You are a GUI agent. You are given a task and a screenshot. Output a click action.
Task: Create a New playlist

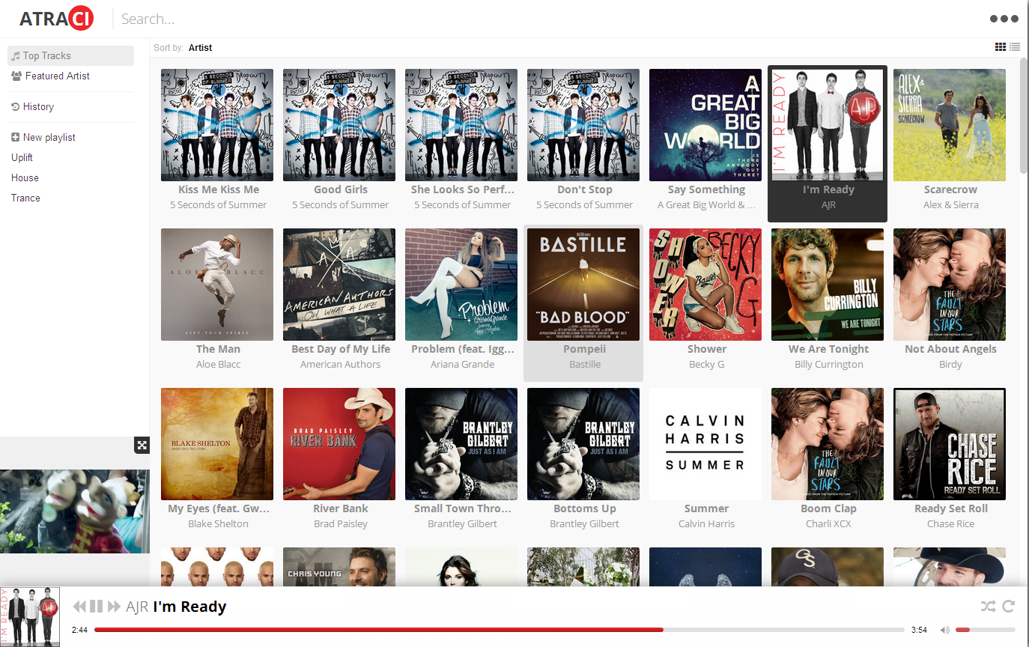pos(49,137)
